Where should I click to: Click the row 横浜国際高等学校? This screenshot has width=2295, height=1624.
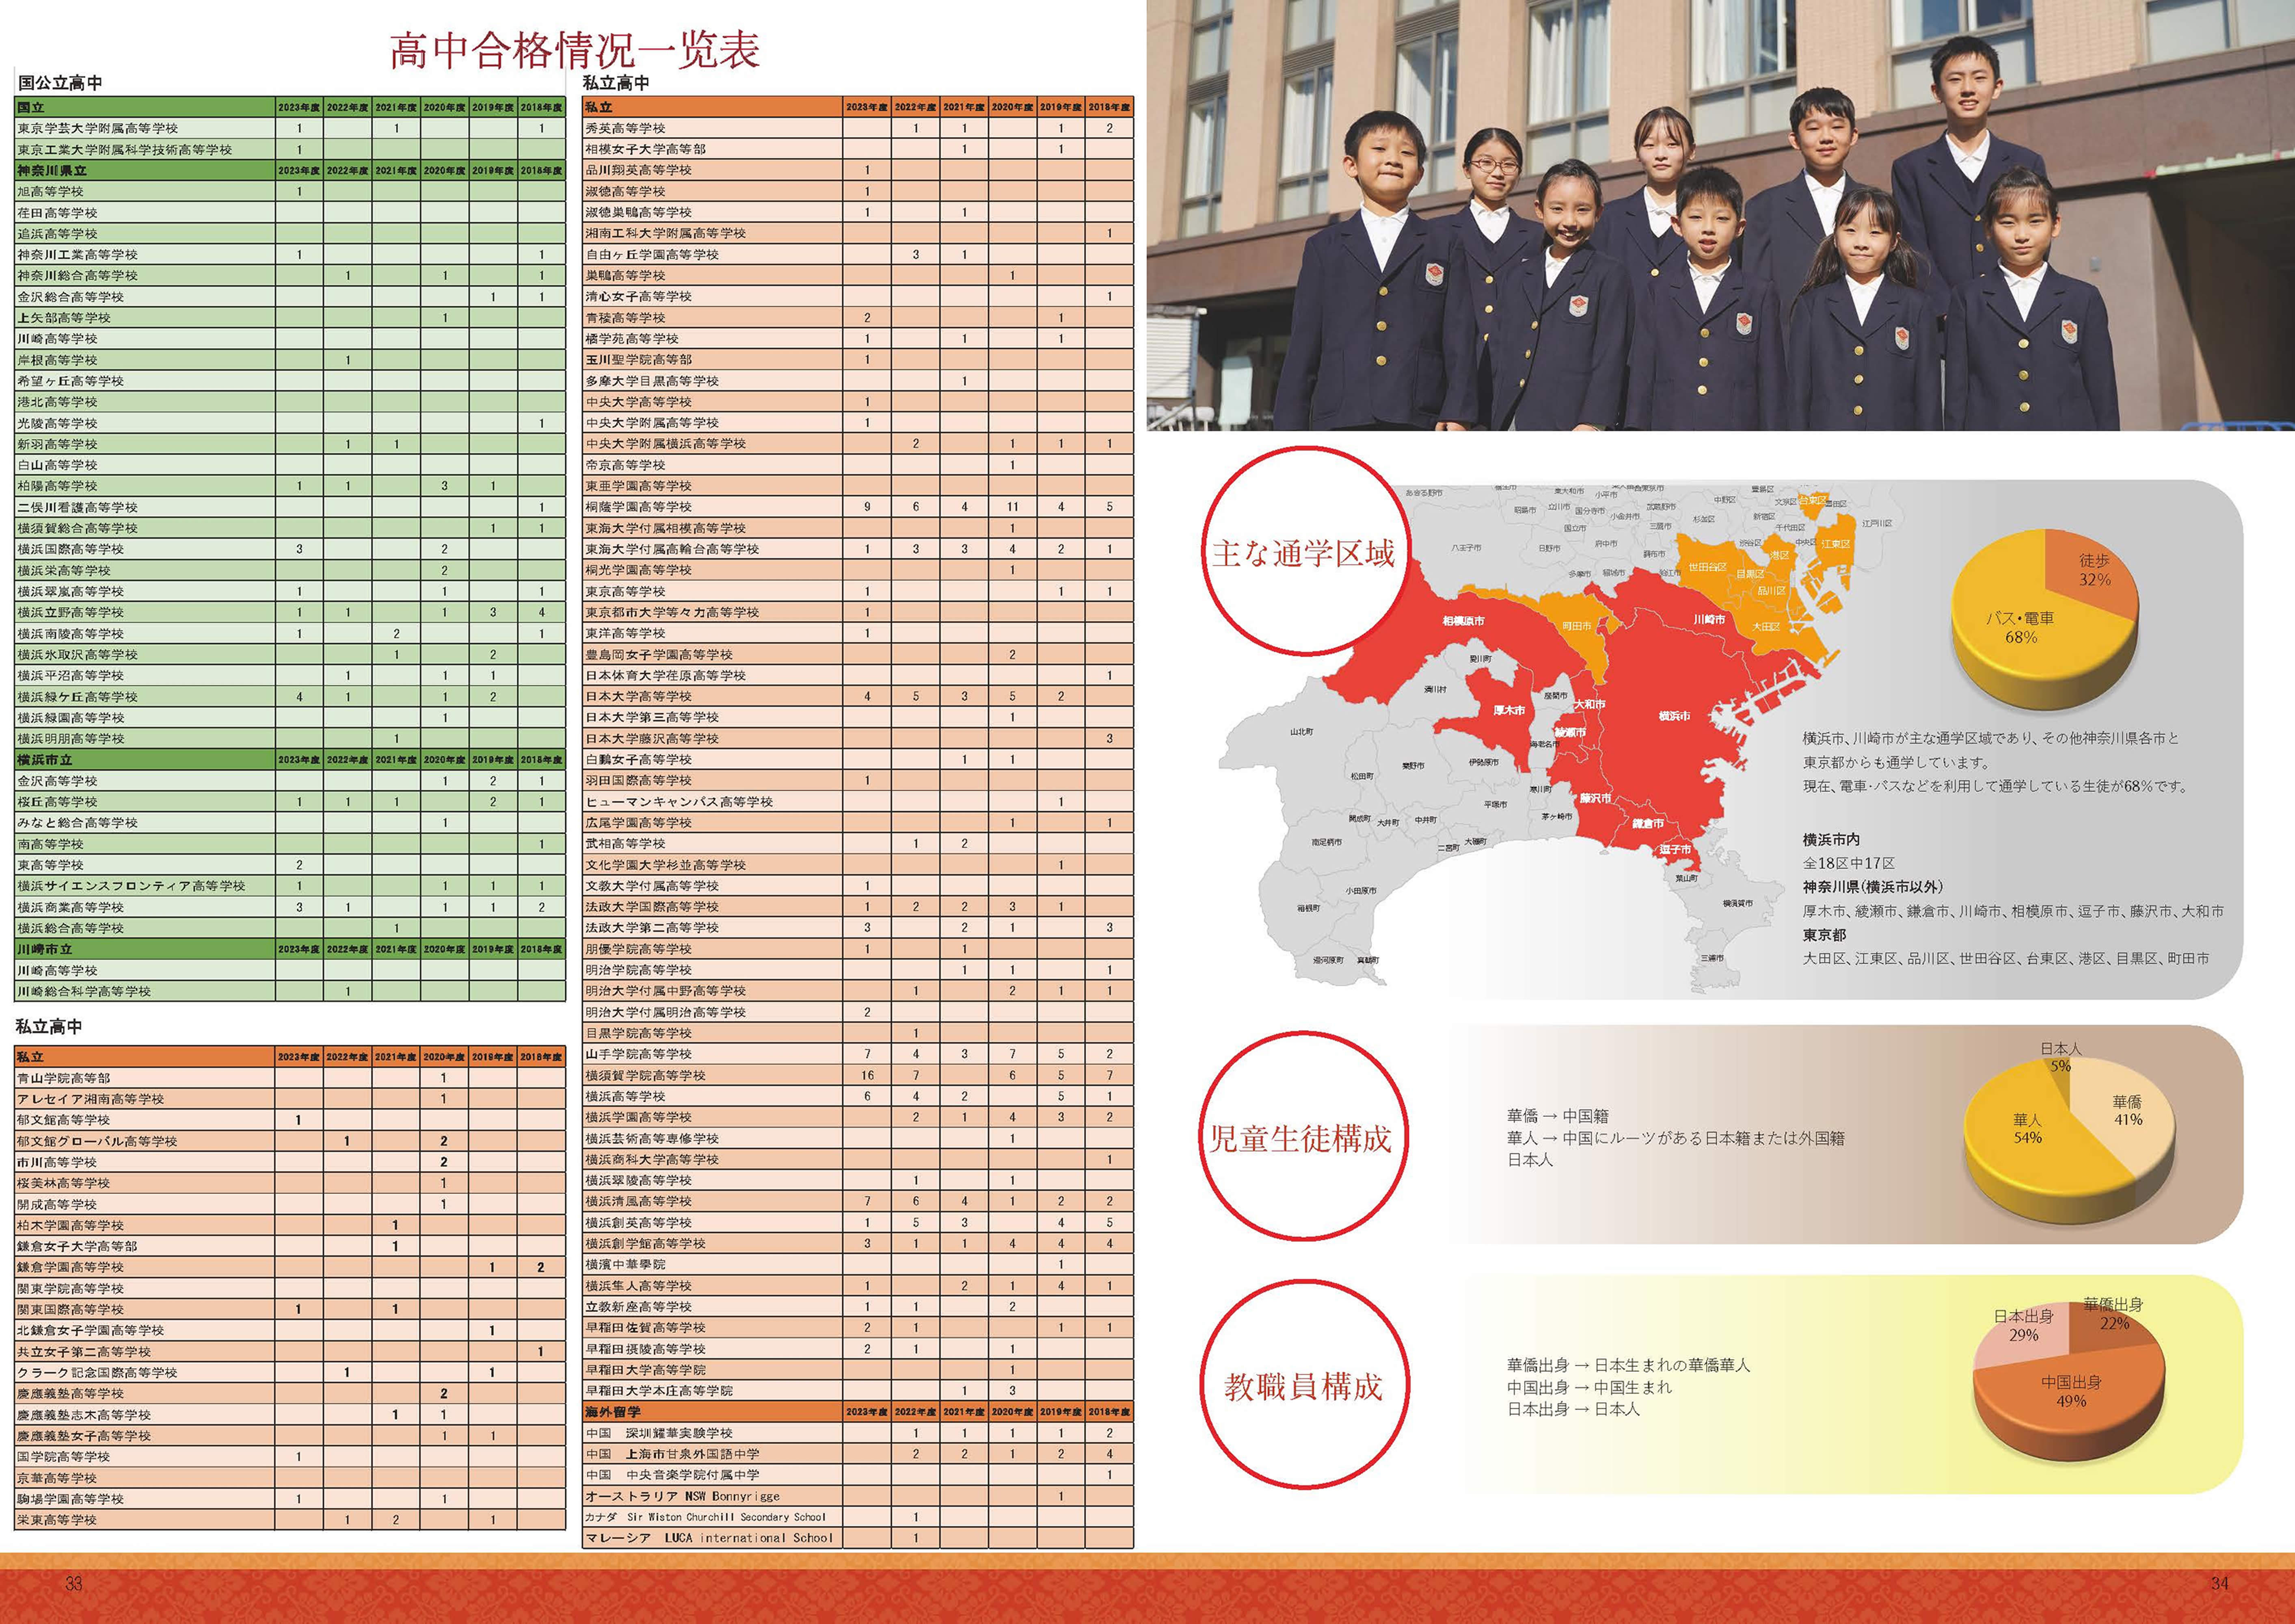coord(290,549)
